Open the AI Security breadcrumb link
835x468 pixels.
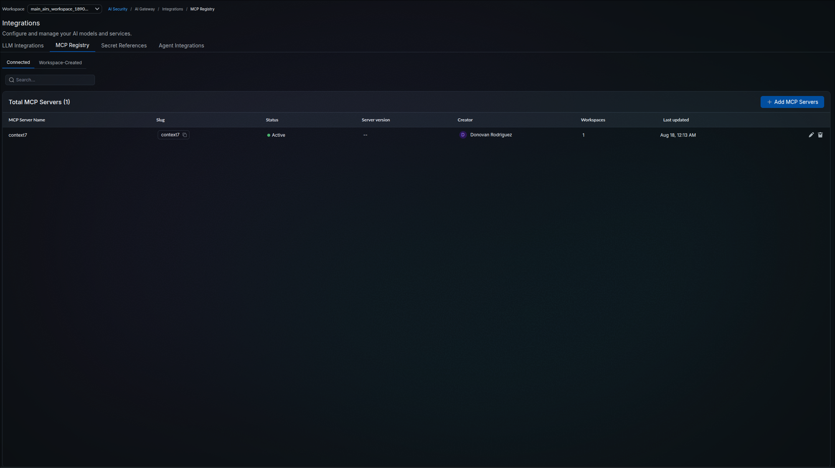(118, 9)
